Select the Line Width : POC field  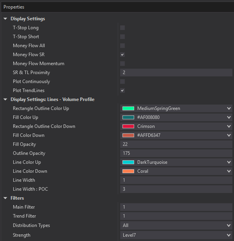point(175,189)
